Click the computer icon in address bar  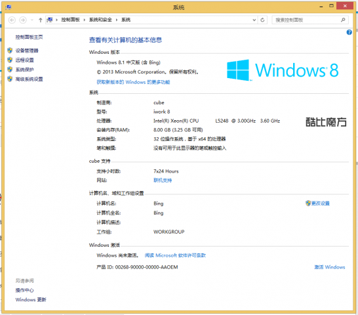point(50,20)
